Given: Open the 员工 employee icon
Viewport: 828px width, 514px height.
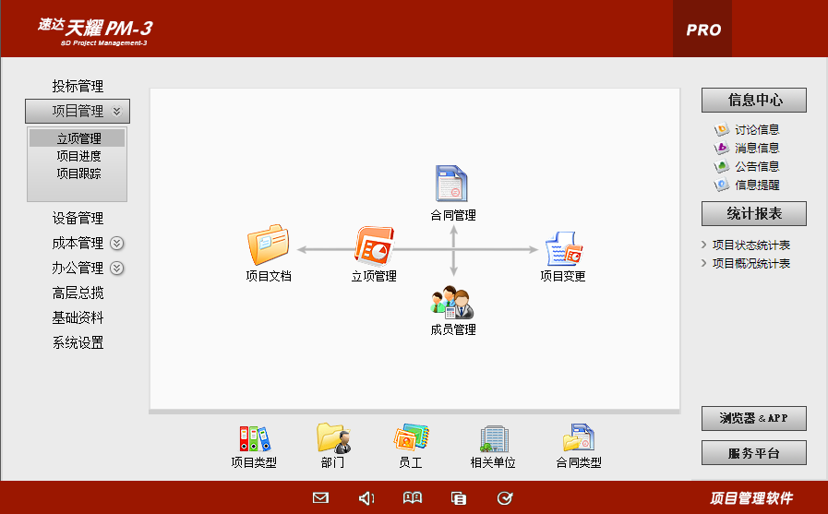Looking at the screenshot, I should 411,437.
